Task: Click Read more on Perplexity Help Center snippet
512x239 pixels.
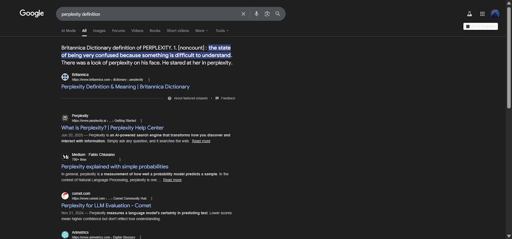Action: (x=201, y=141)
